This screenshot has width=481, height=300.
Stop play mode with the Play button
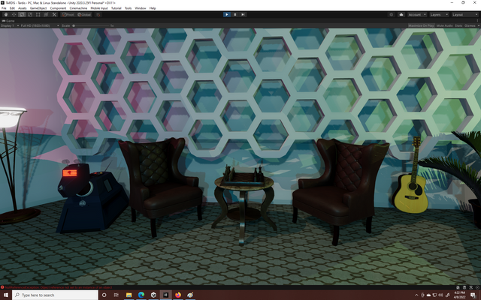click(x=227, y=14)
